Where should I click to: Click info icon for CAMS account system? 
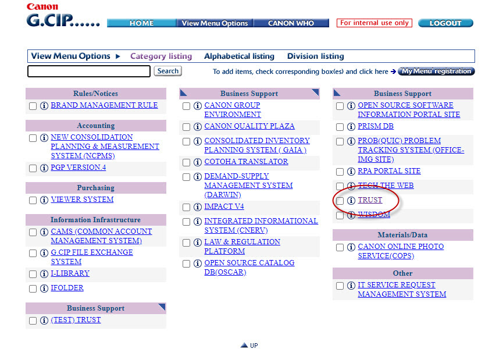click(x=44, y=232)
